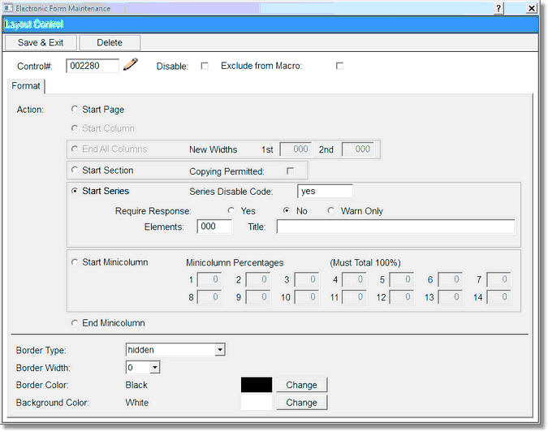Click the black Border Color swatch
The image size is (548, 432).
point(257,384)
